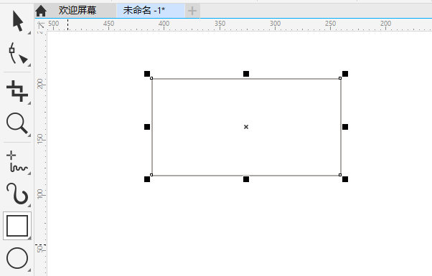
Task: Click the rectangle's center X marker
Action: coord(246,127)
